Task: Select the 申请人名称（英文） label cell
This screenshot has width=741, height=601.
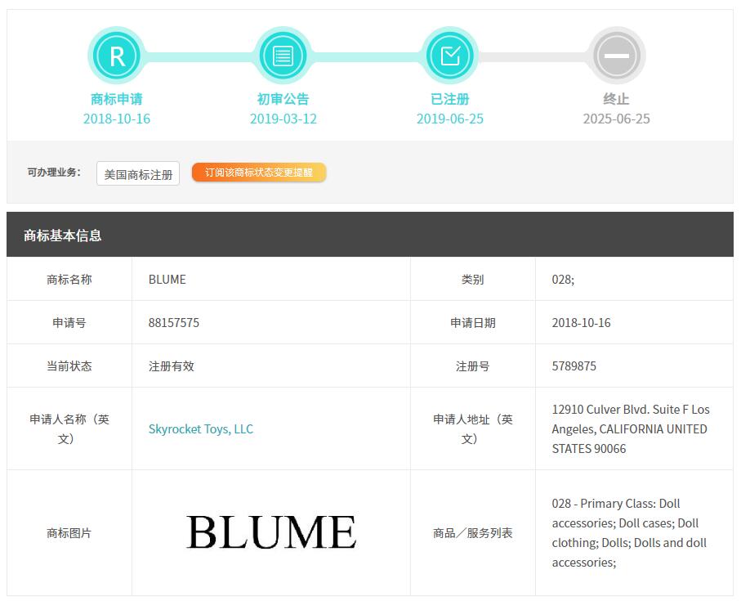Action: [69, 429]
